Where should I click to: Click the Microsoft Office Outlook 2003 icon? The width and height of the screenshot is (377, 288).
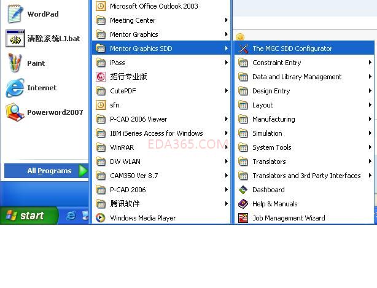(x=101, y=6)
